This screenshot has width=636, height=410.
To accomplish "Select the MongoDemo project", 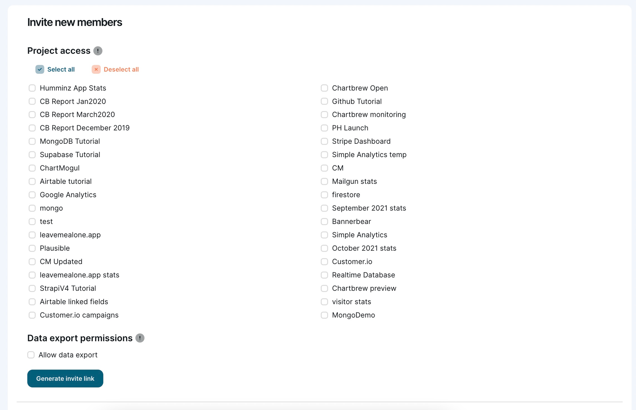I will (x=324, y=315).
